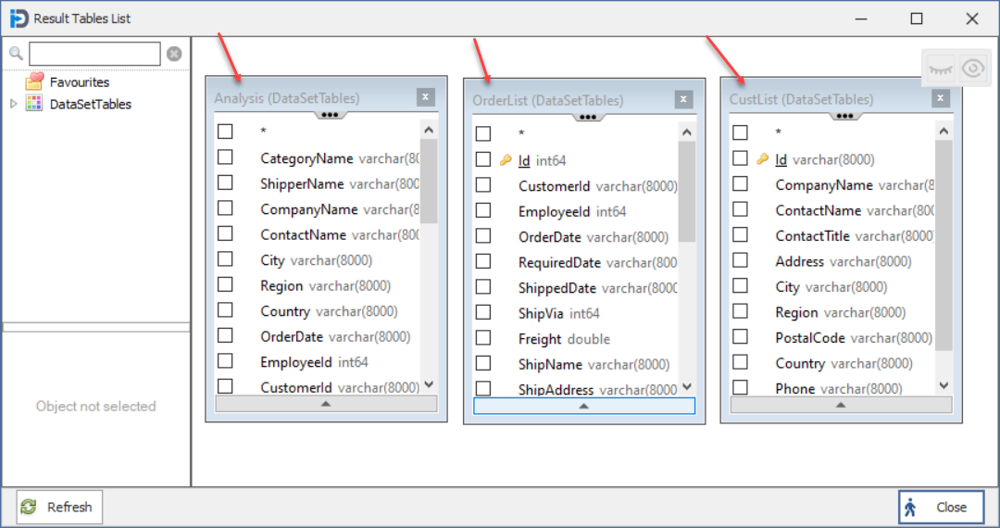Click the closed-eye hide fields icon
Screen dimensions: 1000x528
(941, 68)
